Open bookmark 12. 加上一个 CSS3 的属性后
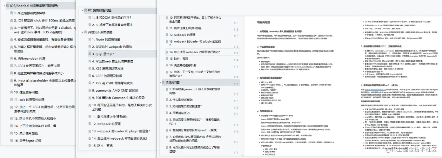The width and height of the screenshot is (442, 158). 44,109
